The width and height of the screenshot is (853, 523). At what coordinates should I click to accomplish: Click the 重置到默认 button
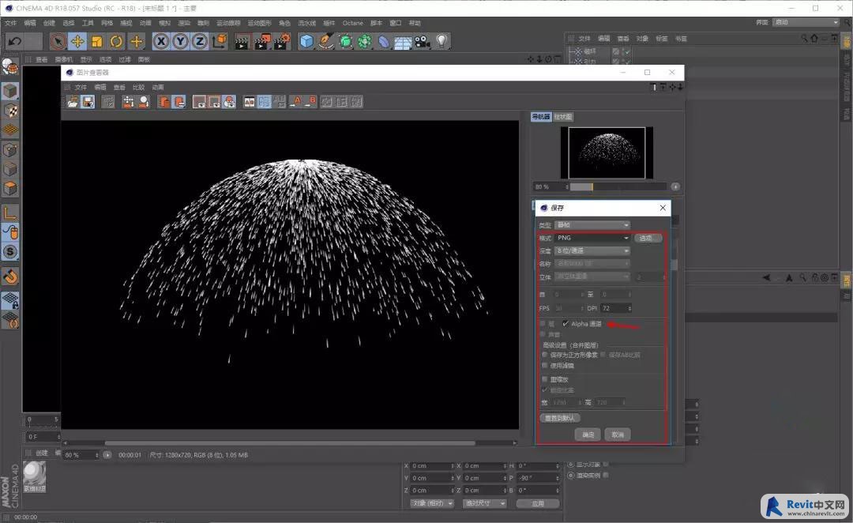point(560,418)
